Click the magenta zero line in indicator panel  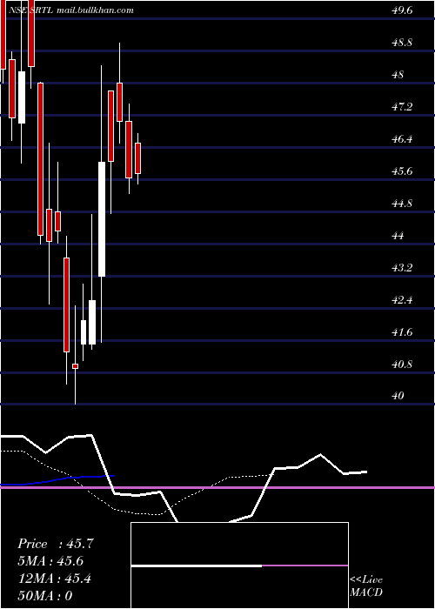[217, 487]
